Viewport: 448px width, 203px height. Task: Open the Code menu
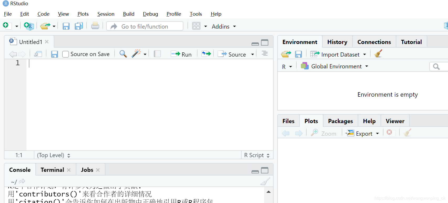coord(43,14)
